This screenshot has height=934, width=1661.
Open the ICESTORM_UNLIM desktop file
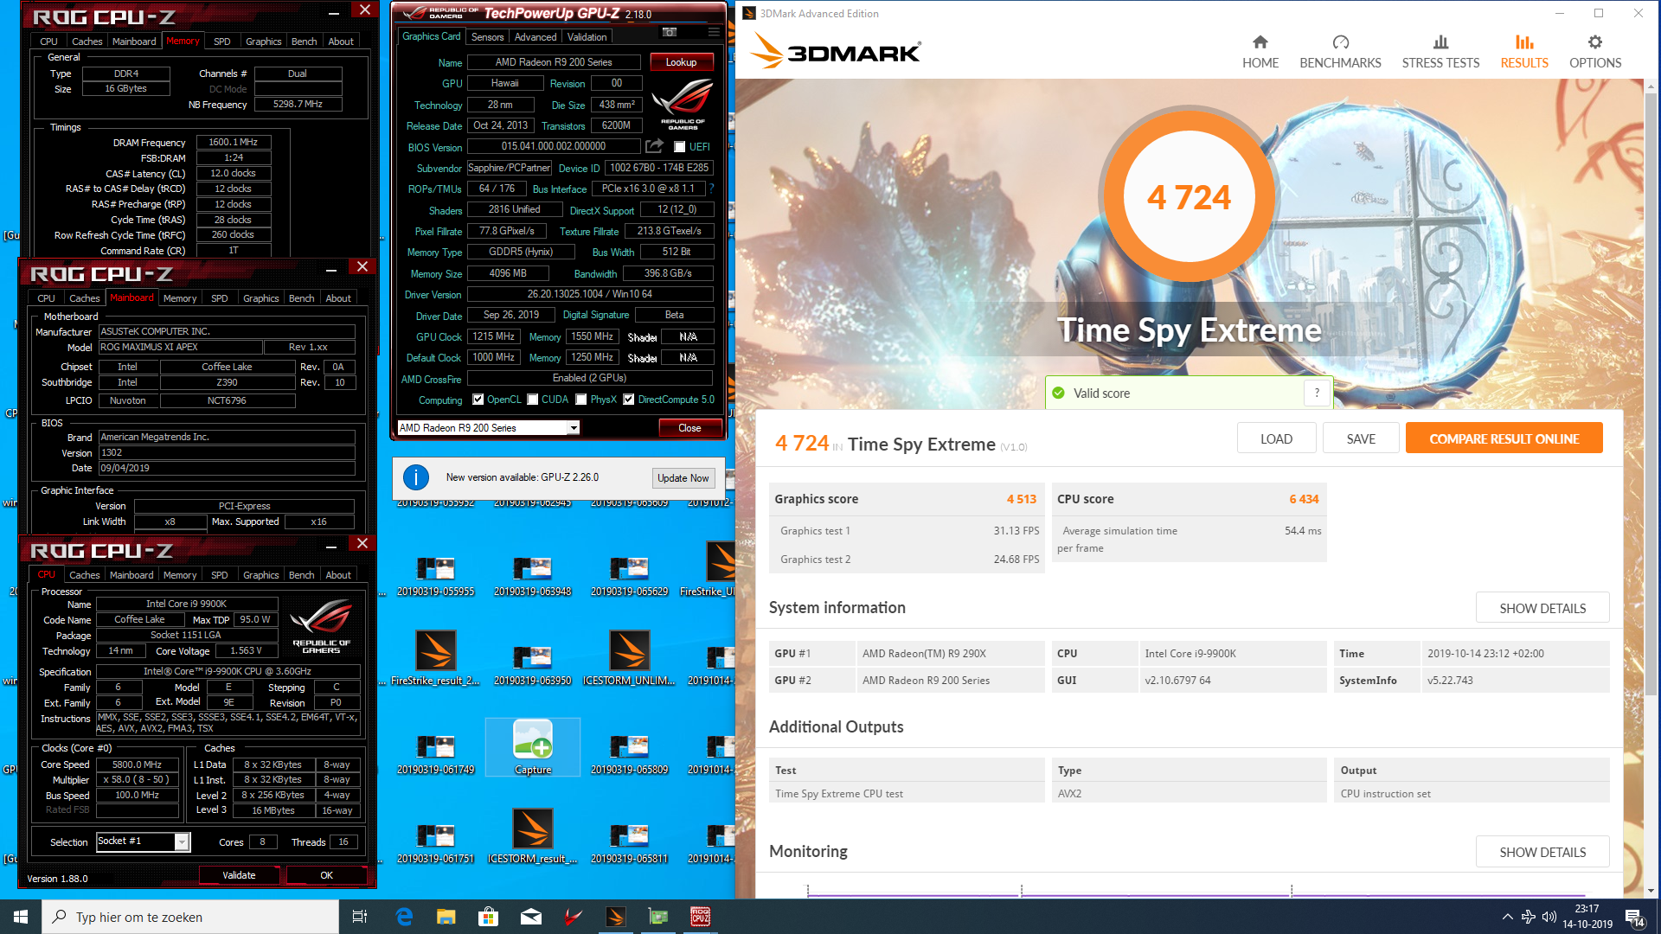(629, 658)
